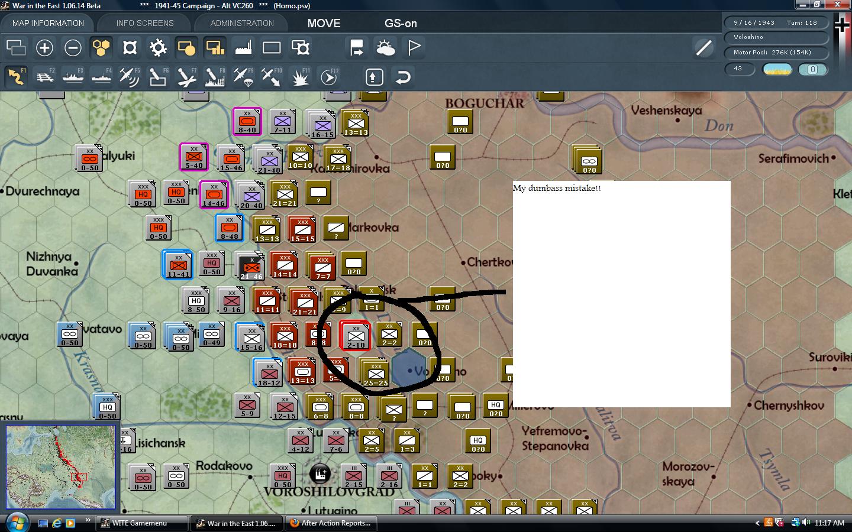
Task: Select the 8-50 HQ counter
Action: click(196, 300)
